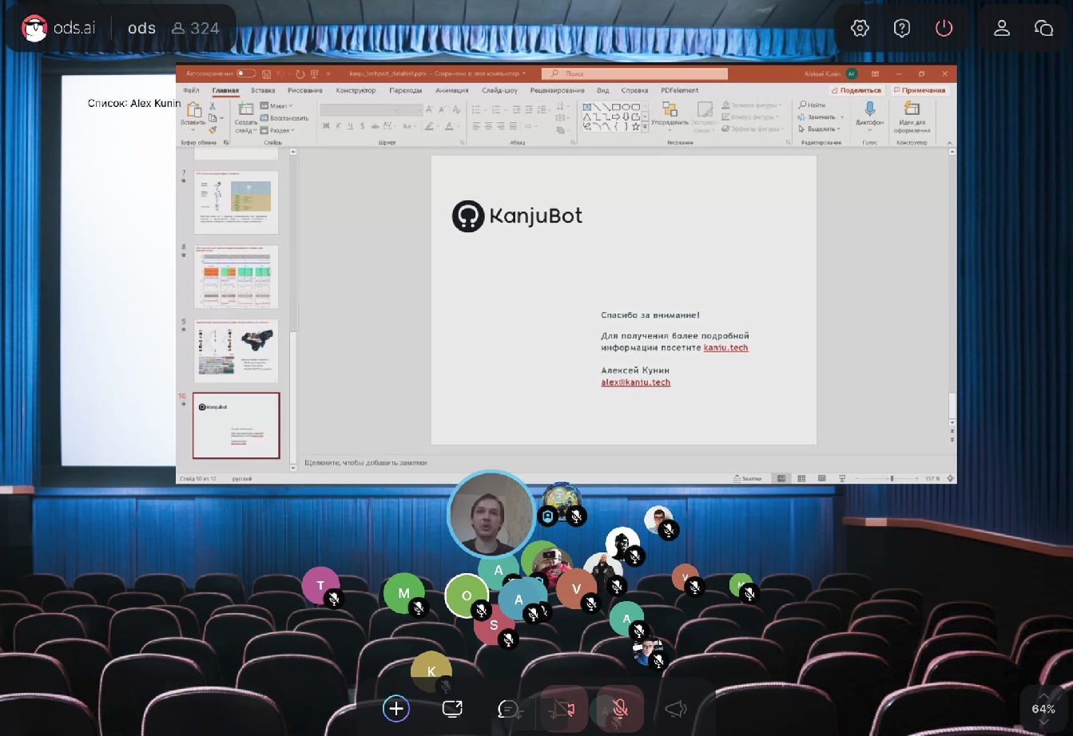Click the fit slide to window icon
Screen dimensions: 1073x736
950,478
